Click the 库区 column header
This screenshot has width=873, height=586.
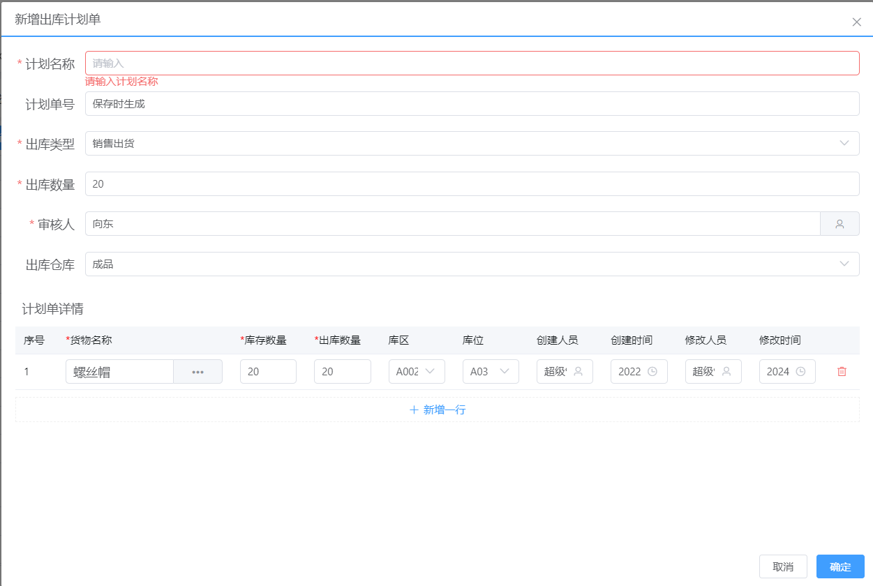click(x=399, y=340)
